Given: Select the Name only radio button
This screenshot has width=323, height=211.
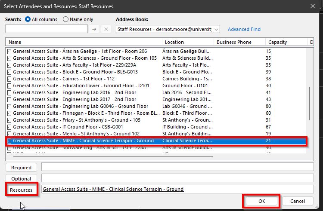Looking at the screenshot, I should pos(65,19).
